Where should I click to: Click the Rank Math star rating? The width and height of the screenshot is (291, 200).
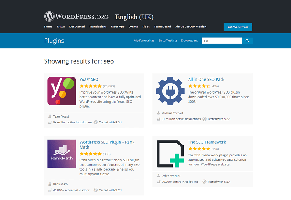[91, 154]
